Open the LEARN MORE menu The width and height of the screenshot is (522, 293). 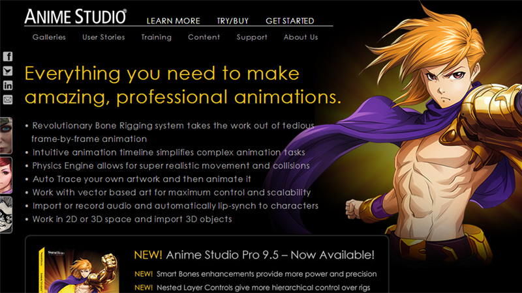(x=173, y=21)
